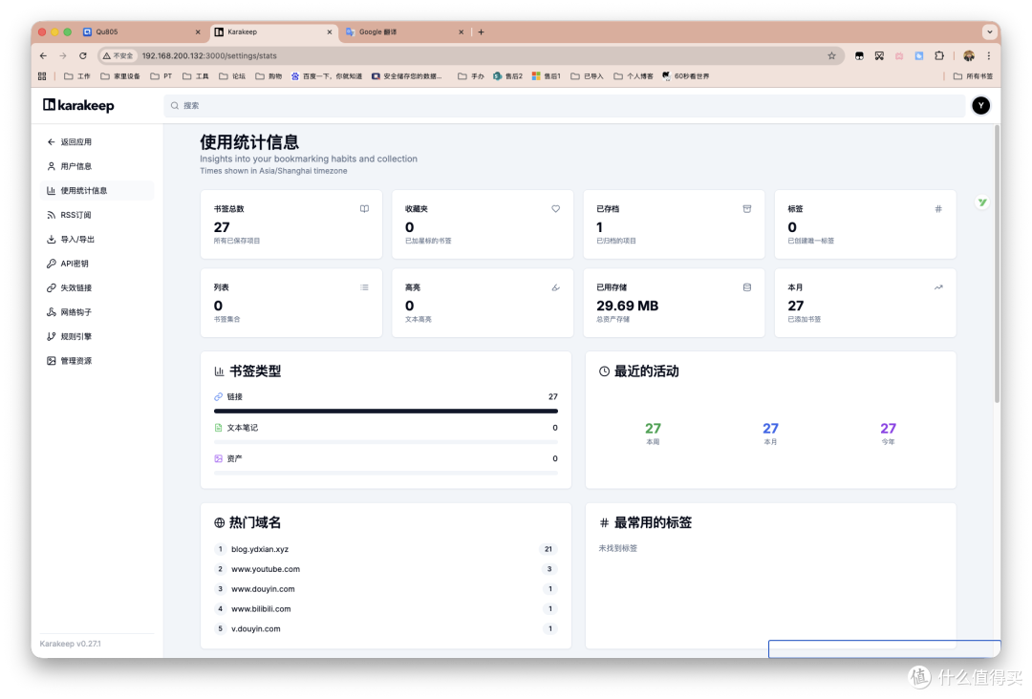
Task: Click database icon on 已用存储 card
Action: coord(747,287)
